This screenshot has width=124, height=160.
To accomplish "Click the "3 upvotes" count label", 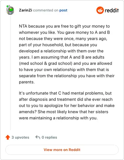I will [x=20, y=137].
